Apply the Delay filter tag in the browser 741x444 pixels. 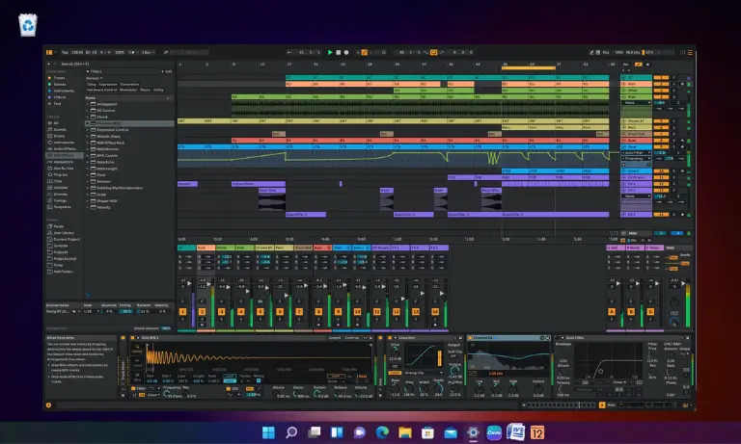point(92,84)
